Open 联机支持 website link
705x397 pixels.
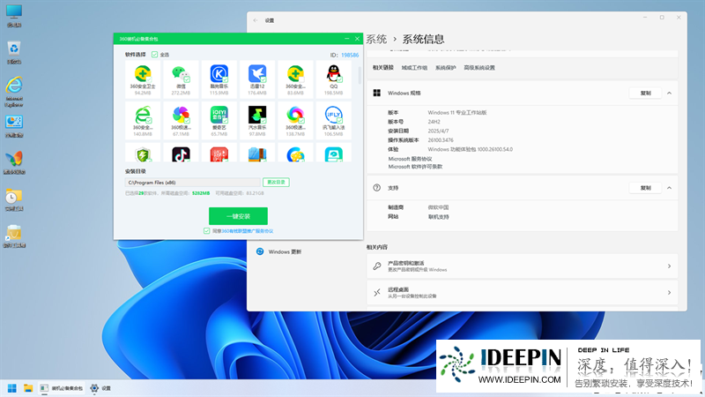point(438,217)
